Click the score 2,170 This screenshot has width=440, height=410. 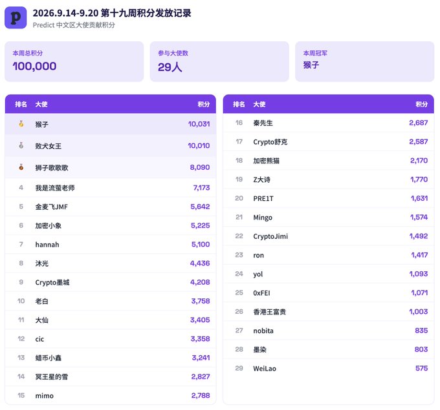tap(419, 161)
